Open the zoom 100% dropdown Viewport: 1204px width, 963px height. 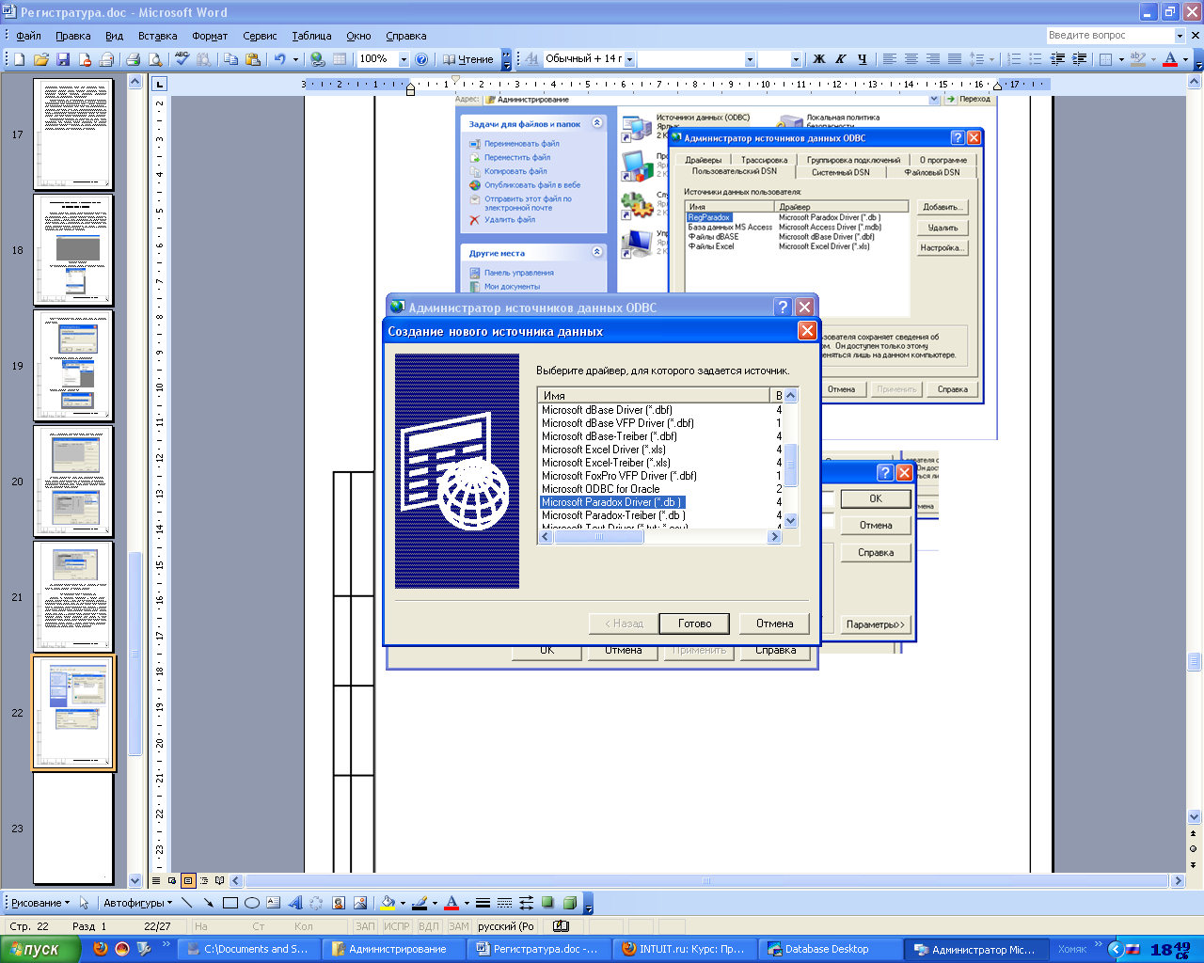pyautogui.click(x=404, y=59)
